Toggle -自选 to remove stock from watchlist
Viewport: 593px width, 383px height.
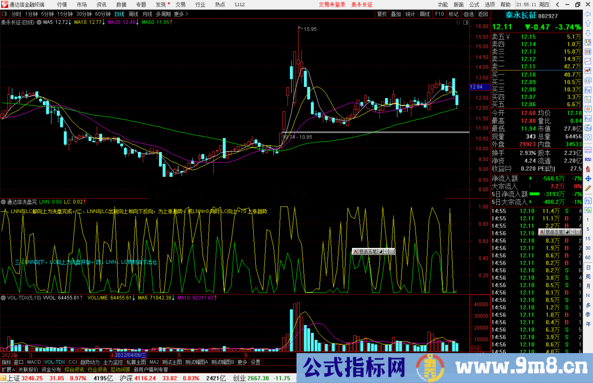(x=468, y=14)
